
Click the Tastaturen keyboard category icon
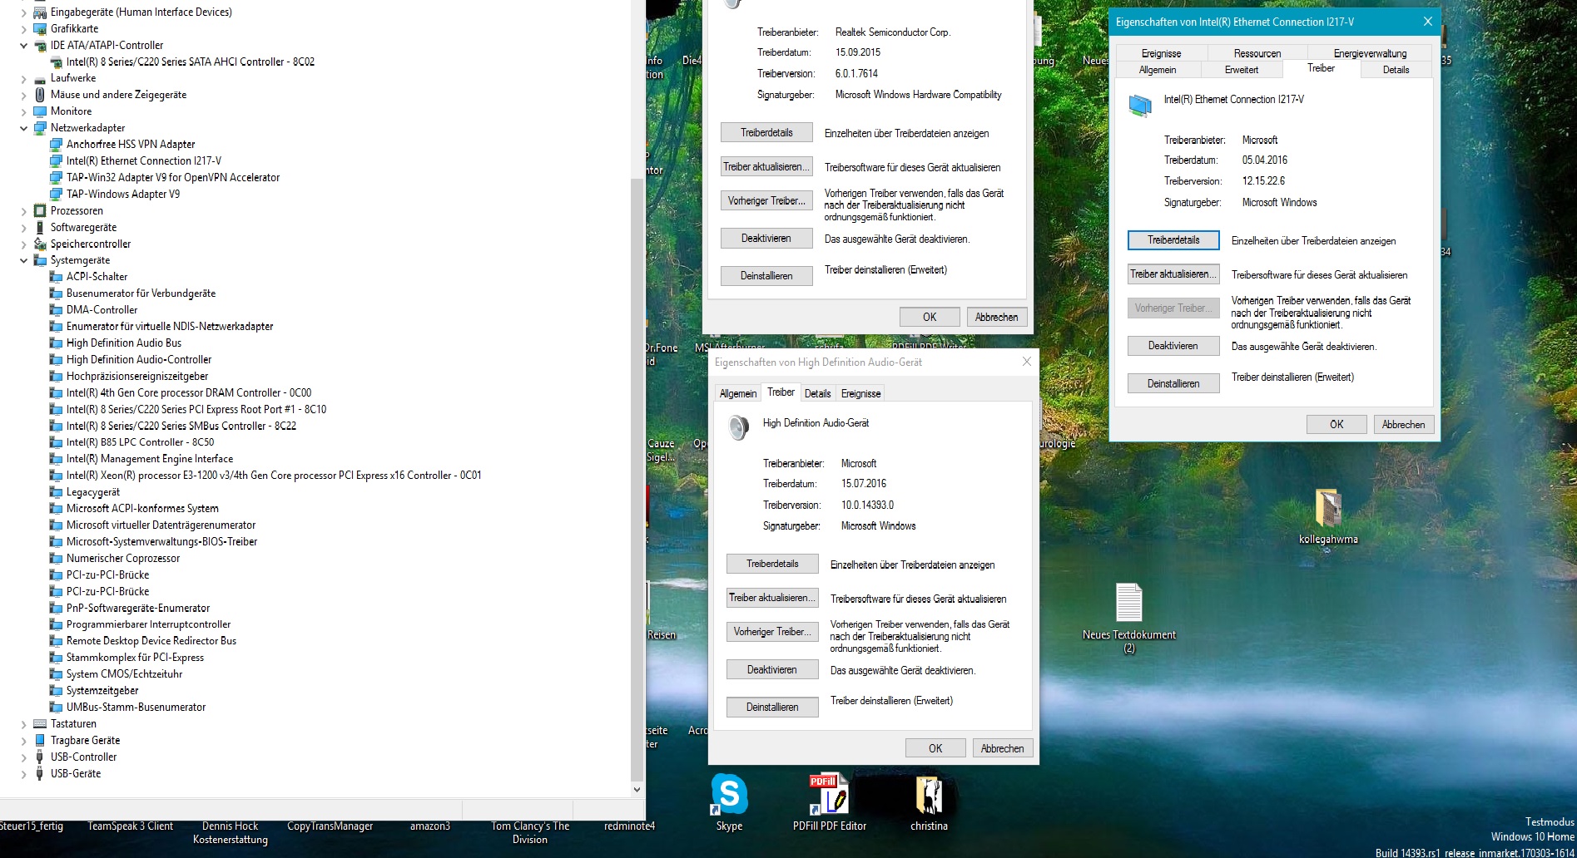[x=40, y=723]
